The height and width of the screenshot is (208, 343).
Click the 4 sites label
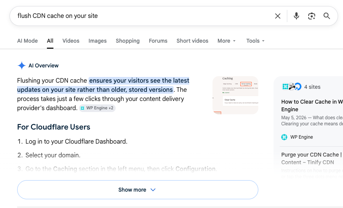tap(312, 87)
